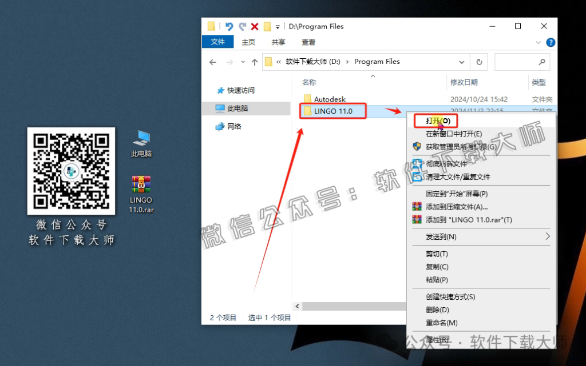Click the Redo icon in quick access toolbar
The height and width of the screenshot is (366, 586).
pos(241,26)
